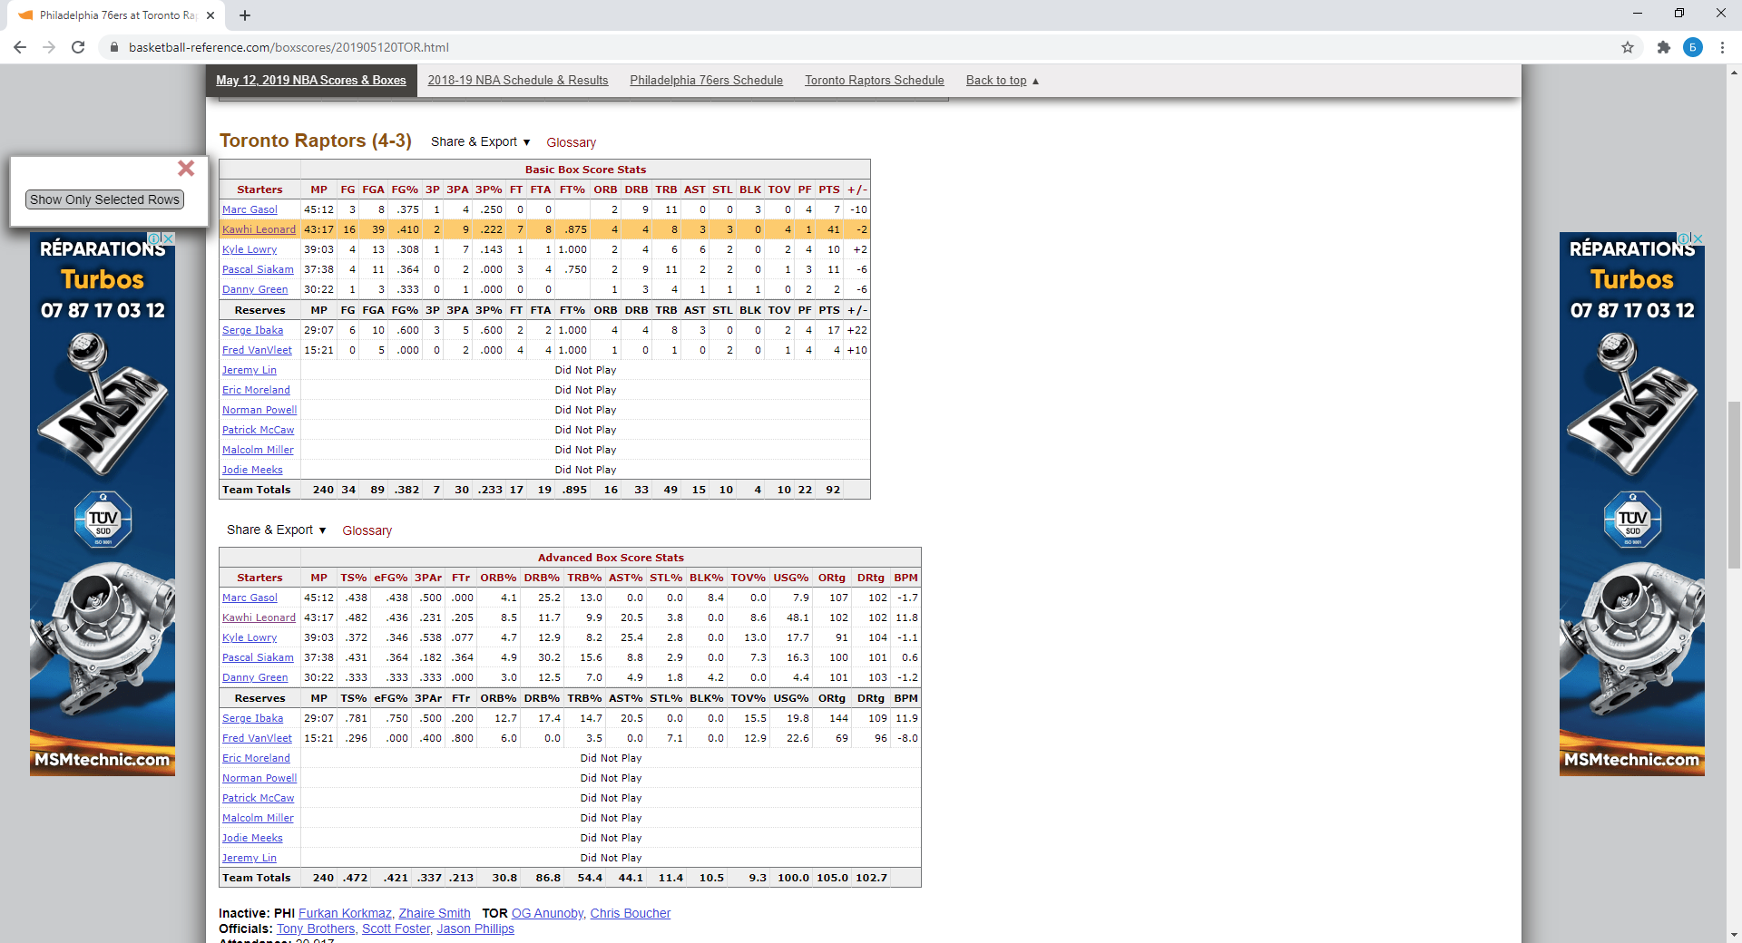Sort advanced starters table by TS%

pyautogui.click(x=354, y=578)
